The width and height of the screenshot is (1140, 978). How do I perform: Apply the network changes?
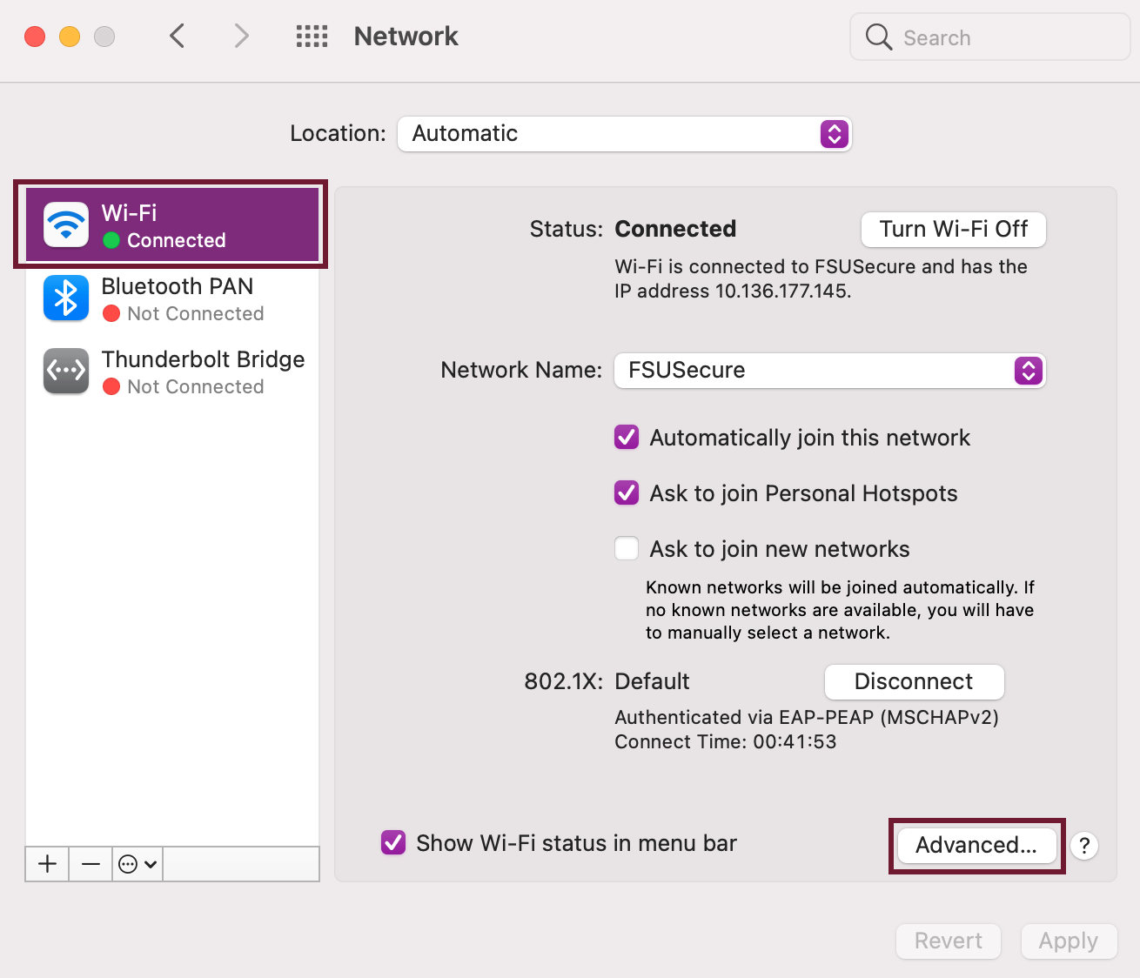pos(1069,941)
